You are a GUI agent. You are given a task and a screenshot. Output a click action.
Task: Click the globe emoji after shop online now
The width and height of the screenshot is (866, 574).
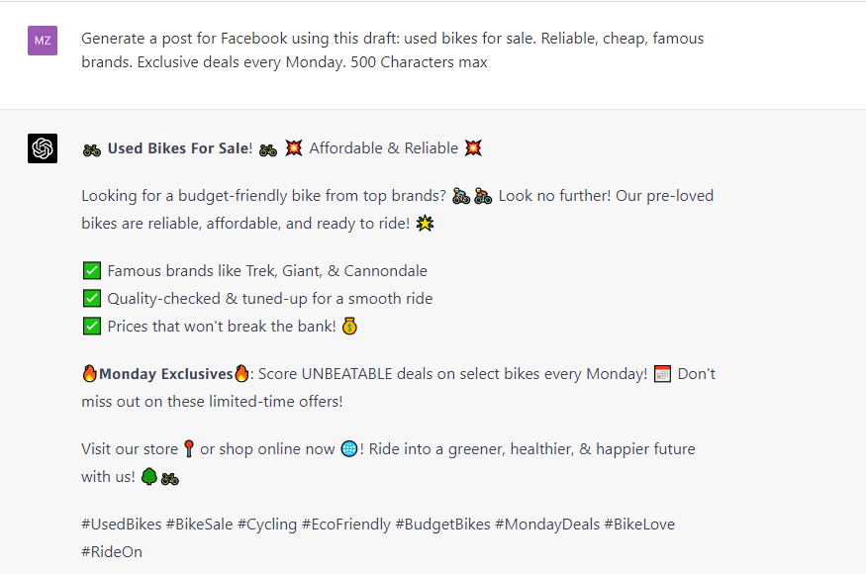coord(349,448)
